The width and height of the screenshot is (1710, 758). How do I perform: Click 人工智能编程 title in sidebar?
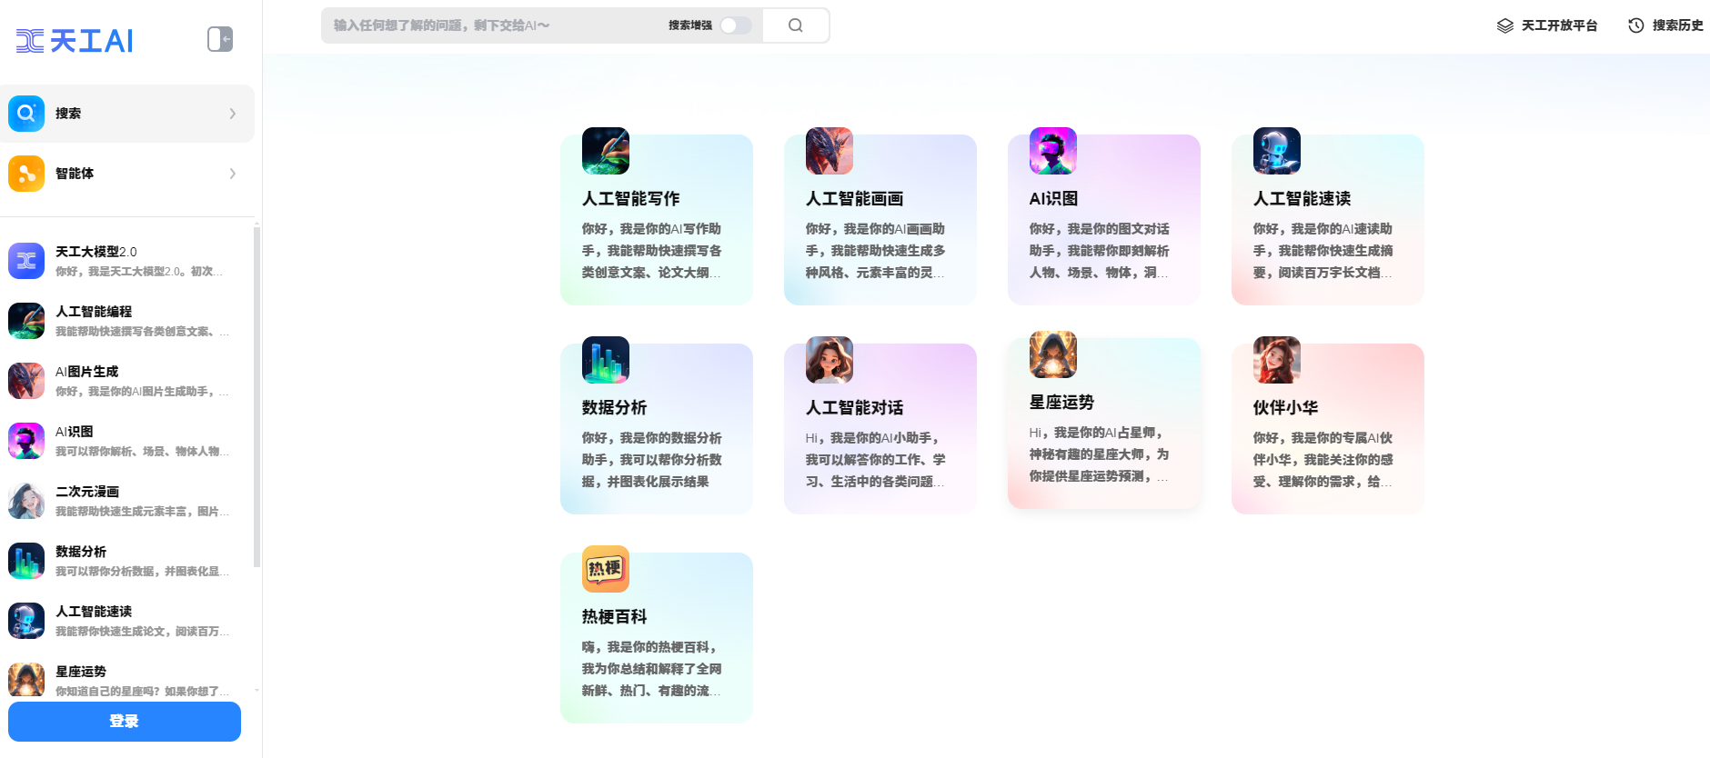(x=94, y=312)
